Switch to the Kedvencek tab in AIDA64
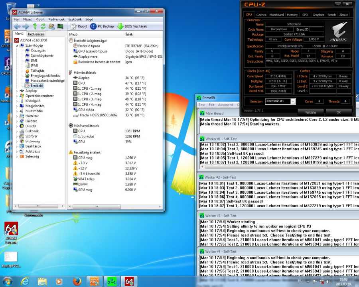 36,34
